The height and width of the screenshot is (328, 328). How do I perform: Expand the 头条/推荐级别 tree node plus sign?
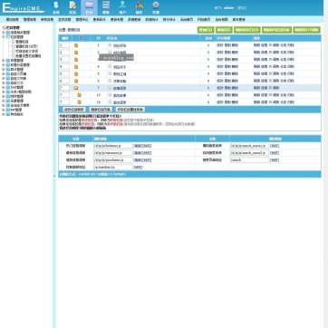tap(4, 92)
